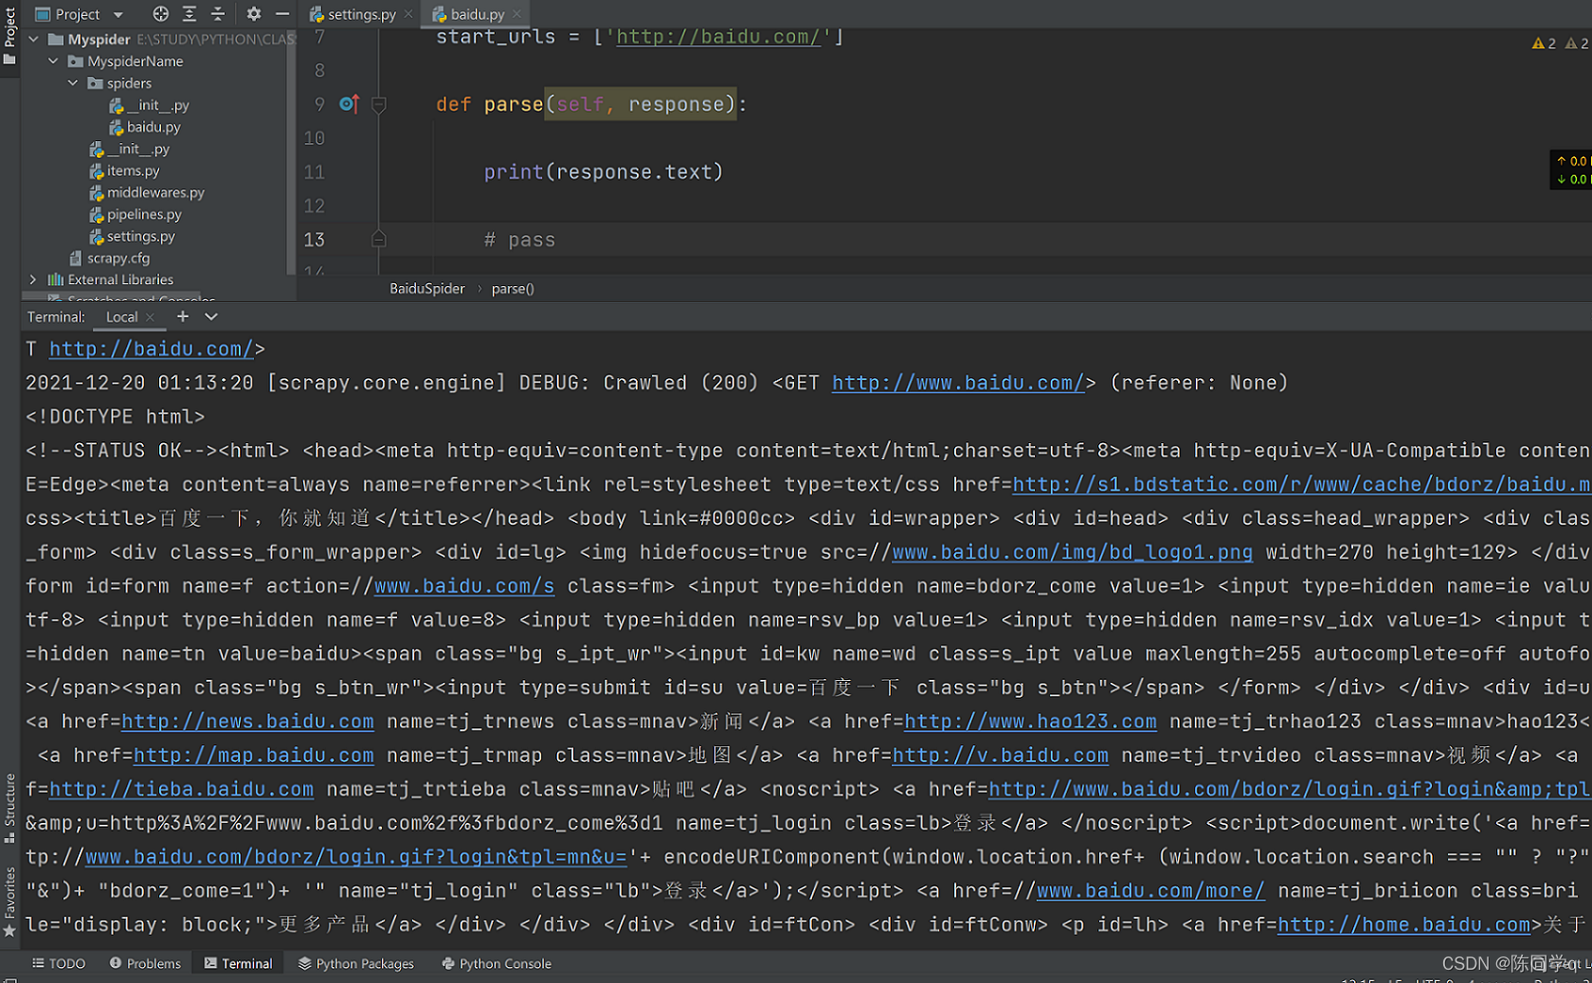
Task: Toggle the Favorites side tool button
Action: 9,903
